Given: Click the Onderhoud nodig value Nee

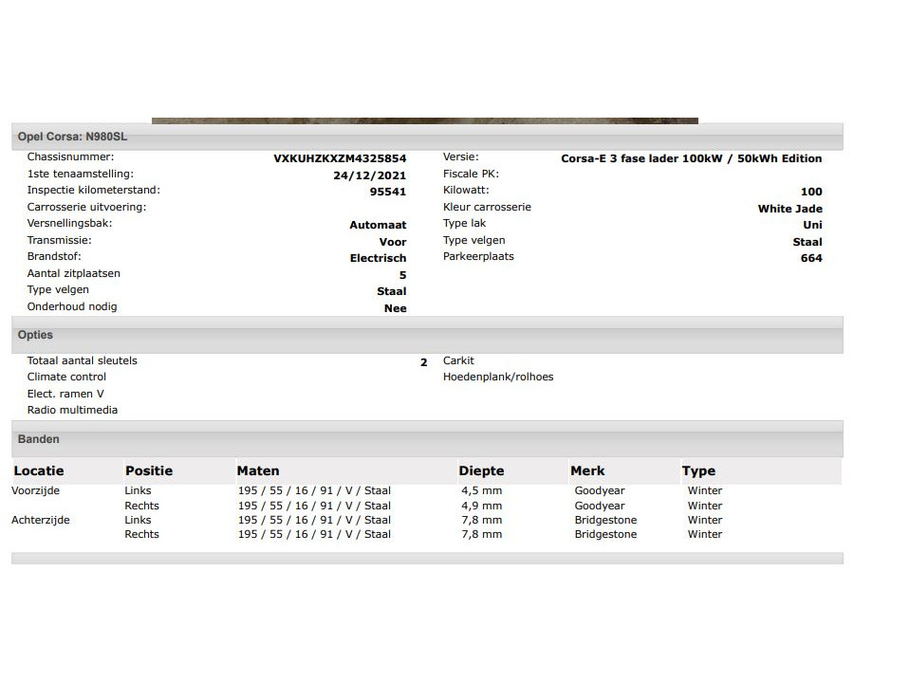Looking at the screenshot, I should tap(396, 308).
